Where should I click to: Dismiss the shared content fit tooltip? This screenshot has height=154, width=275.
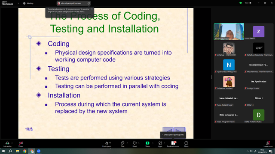[x=92, y=9]
